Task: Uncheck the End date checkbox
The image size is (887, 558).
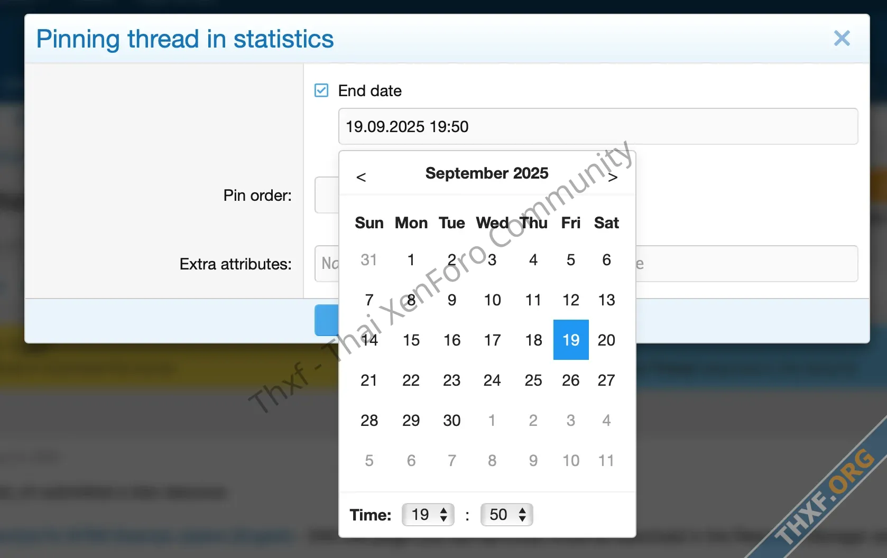Action: point(321,90)
